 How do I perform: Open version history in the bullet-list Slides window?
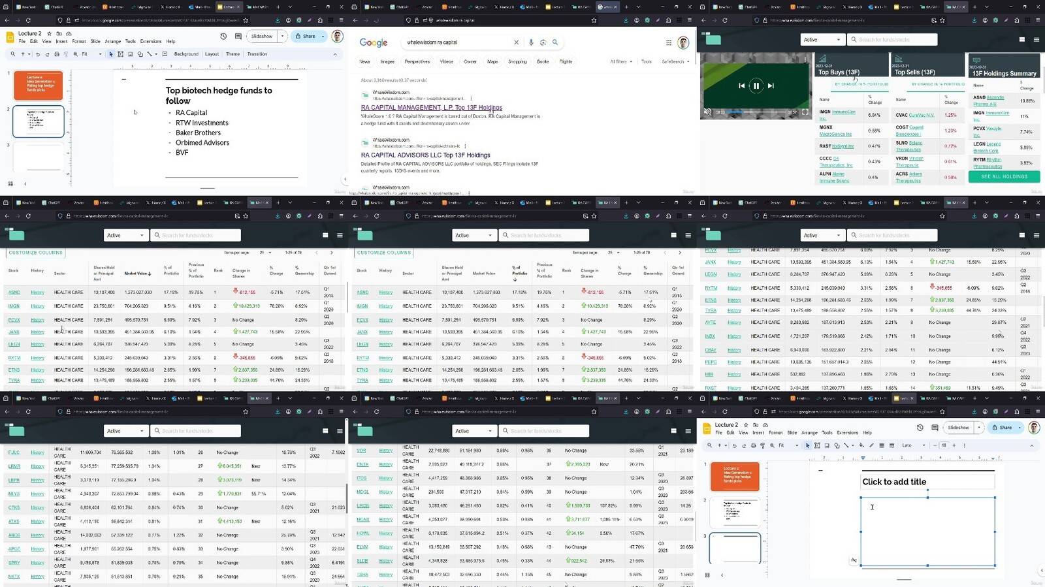pos(223,37)
